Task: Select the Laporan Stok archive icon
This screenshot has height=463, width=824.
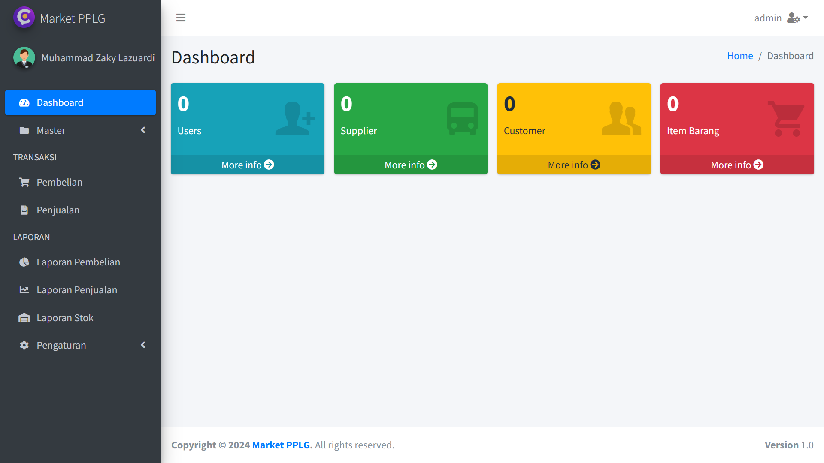Action: point(24,318)
